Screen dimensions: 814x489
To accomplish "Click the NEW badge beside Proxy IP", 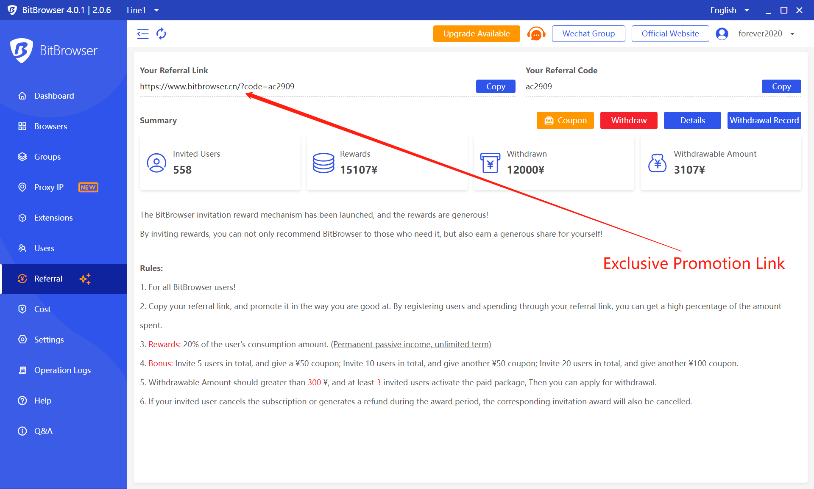I will pyautogui.click(x=88, y=187).
